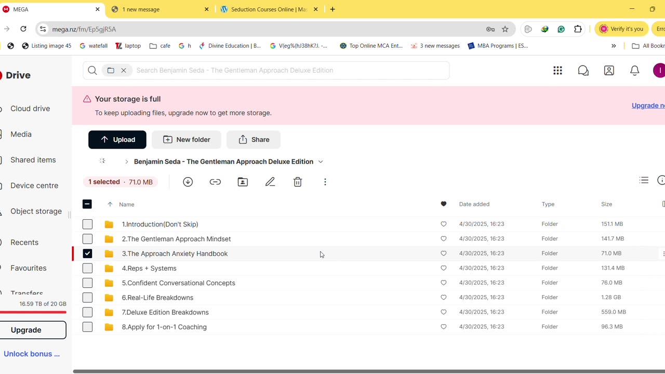Viewport: 665px width, 374px height.
Task: Expand the dropdown chevron beside the folder title
Action: tap(321, 162)
